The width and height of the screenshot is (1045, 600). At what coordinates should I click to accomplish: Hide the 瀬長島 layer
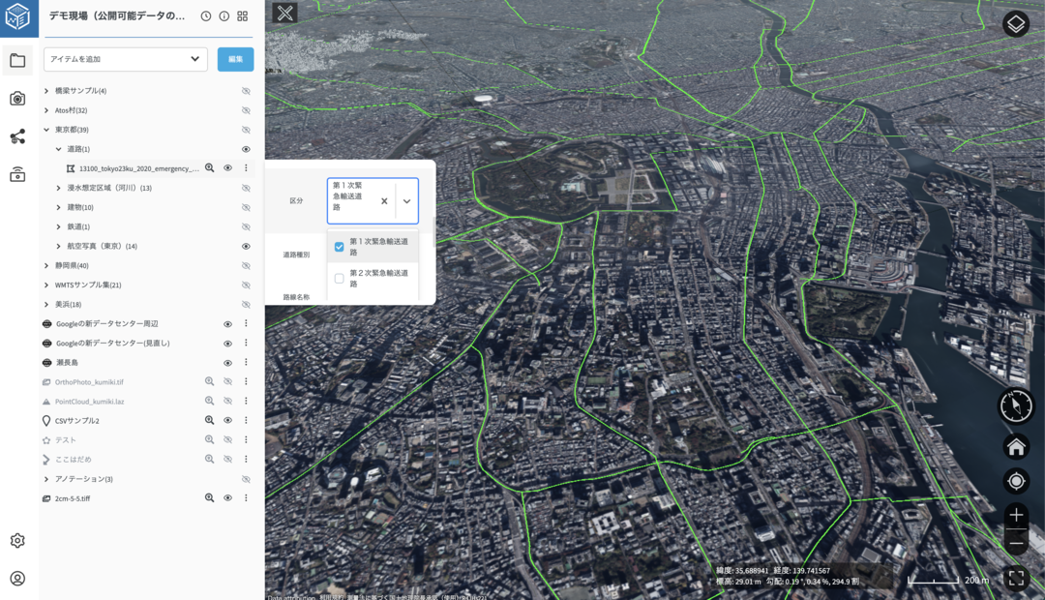[228, 363]
